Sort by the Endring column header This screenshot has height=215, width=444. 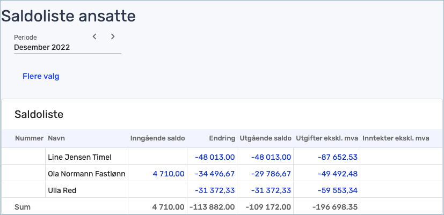click(x=222, y=138)
